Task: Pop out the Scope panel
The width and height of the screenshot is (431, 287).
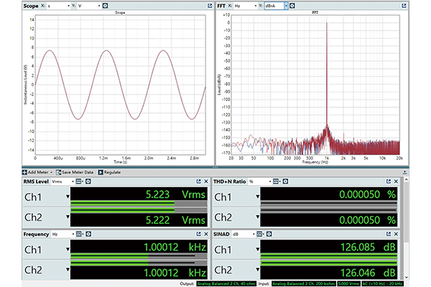Action: [210, 6]
